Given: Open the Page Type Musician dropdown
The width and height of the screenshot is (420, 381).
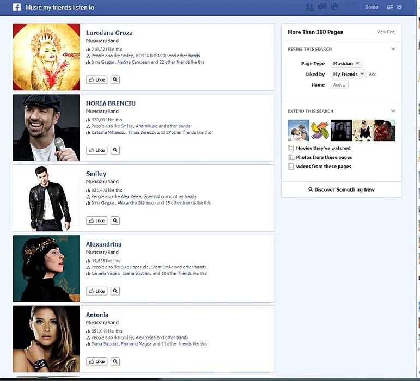Looking at the screenshot, I should (x=346, y=64).
